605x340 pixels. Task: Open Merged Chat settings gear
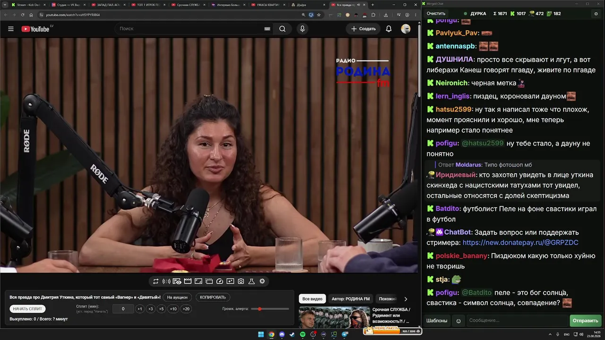(x=596, y=14)
